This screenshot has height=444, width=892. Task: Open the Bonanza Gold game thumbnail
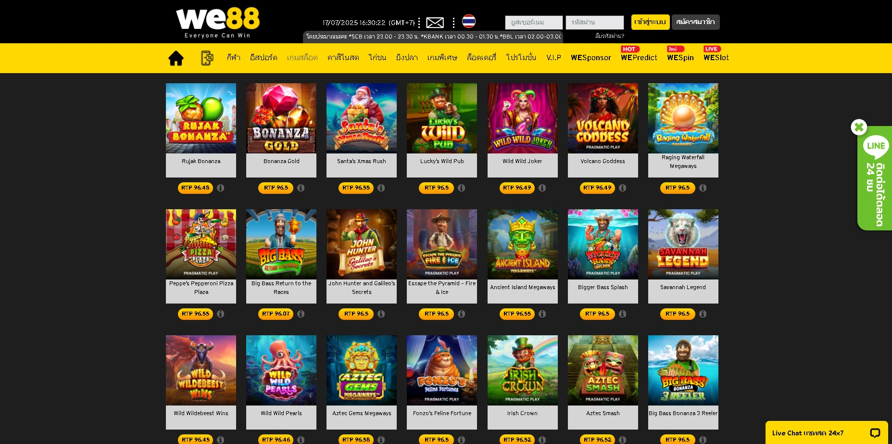[x=281, y=118]
